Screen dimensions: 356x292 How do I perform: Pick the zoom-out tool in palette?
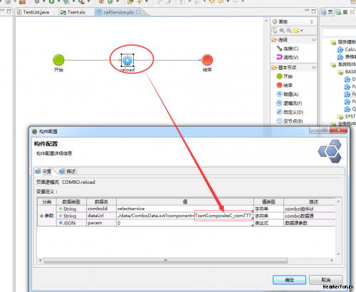289,31
